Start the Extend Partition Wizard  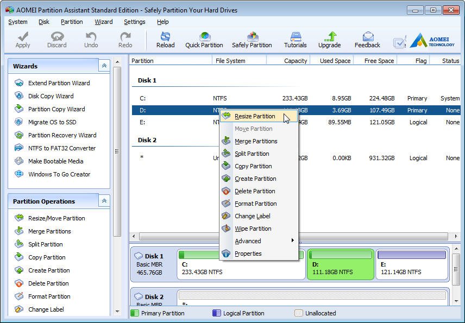(x=59, y=83)
